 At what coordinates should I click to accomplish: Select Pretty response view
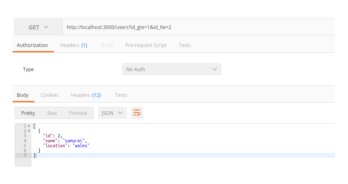(x=28, y=113)
